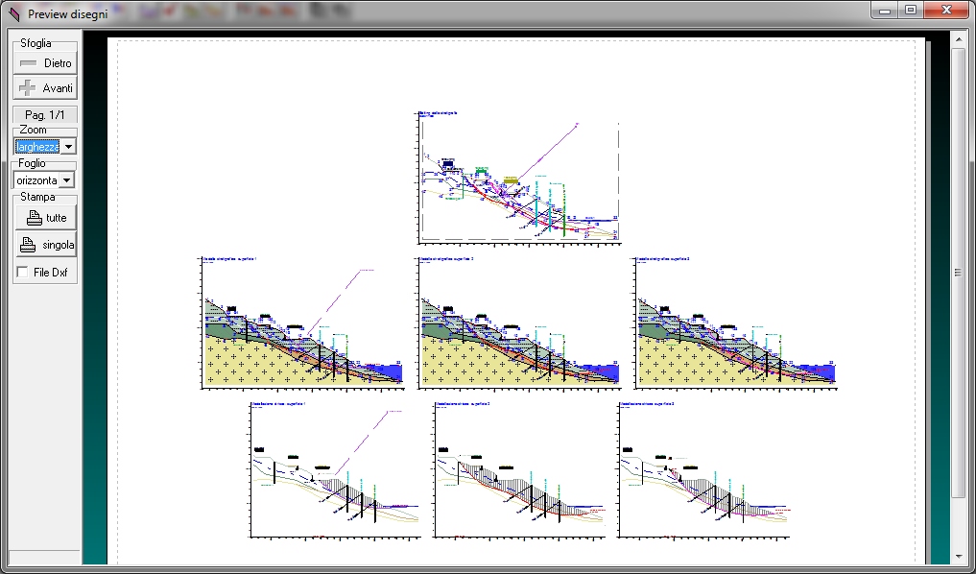This screenshot has height=574, width=976.
Task: Minimize the Preview disegni window
Action: click(885, 10)
